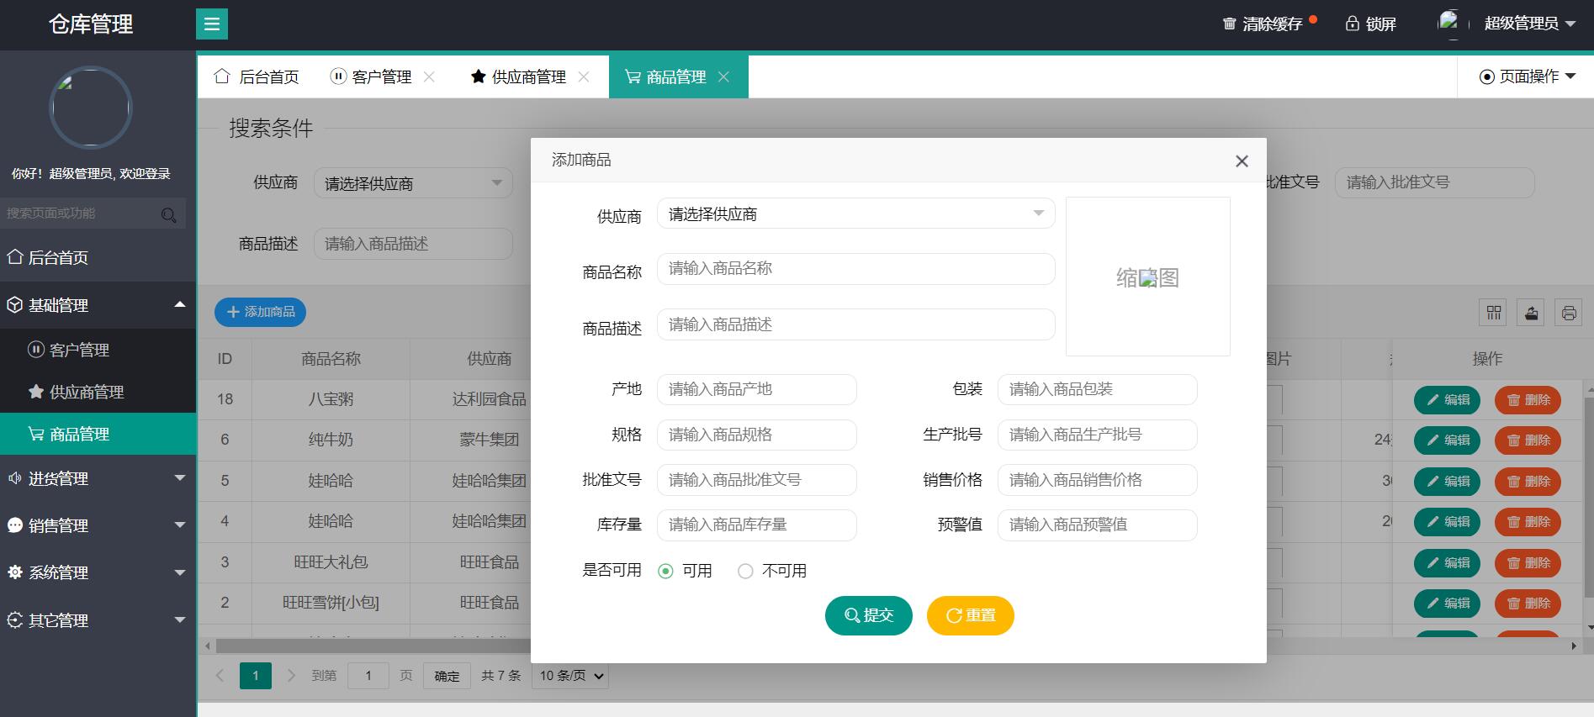This screenshot has height=717, width=1594.
Task: Click the 确定 pagination confirm button
Action: click(447, 676)
